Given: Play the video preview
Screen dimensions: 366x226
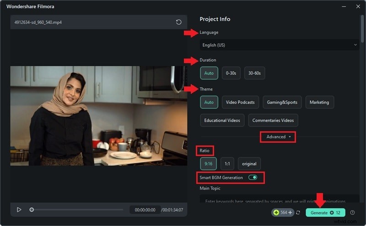Looking at the screenshot, I should click(x=19, y=210).
